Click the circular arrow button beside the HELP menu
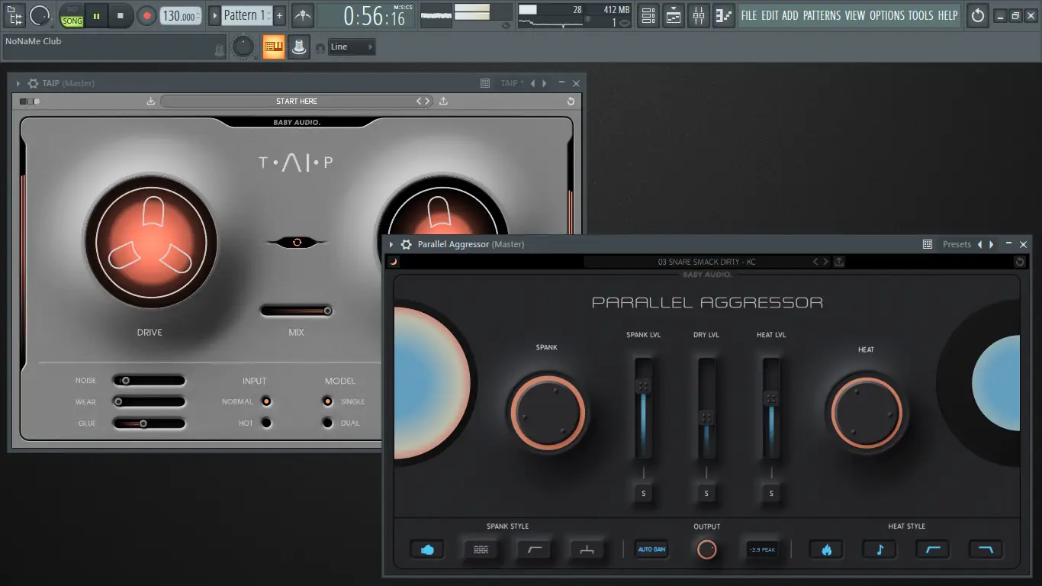 click(x=977, y=15)
